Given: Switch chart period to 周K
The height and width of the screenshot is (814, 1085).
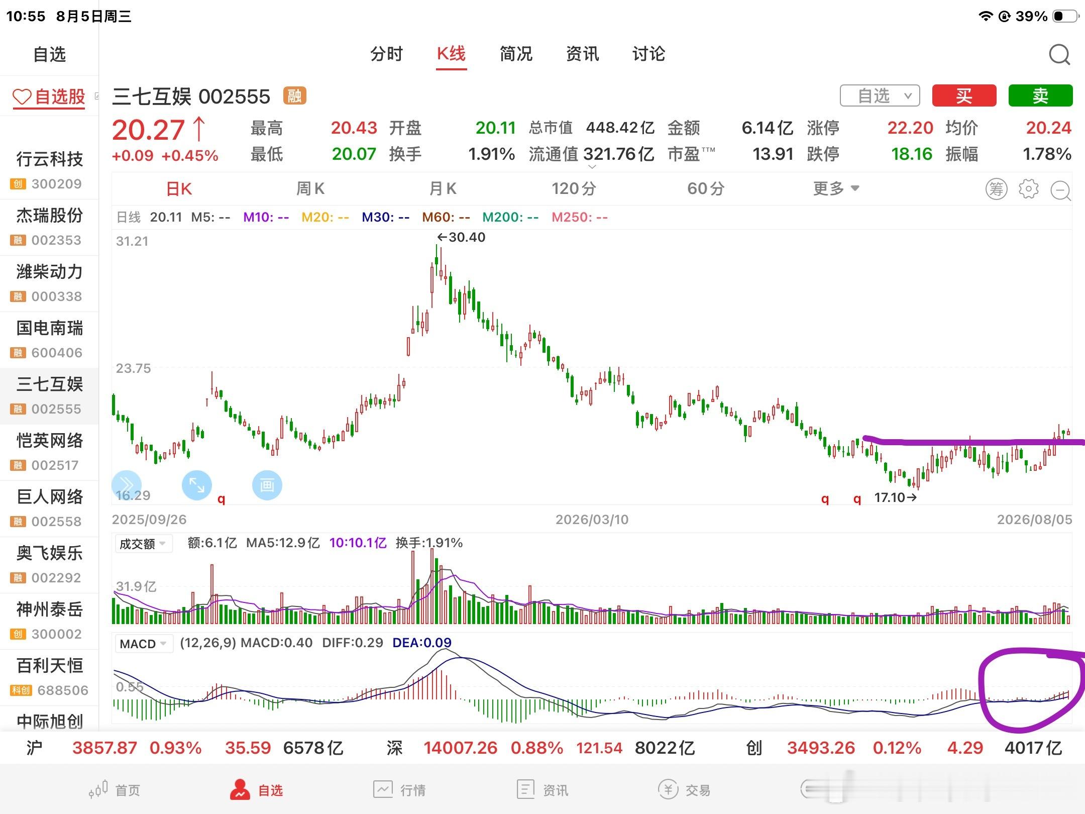Looking at the screenshot, I should 310,189.
